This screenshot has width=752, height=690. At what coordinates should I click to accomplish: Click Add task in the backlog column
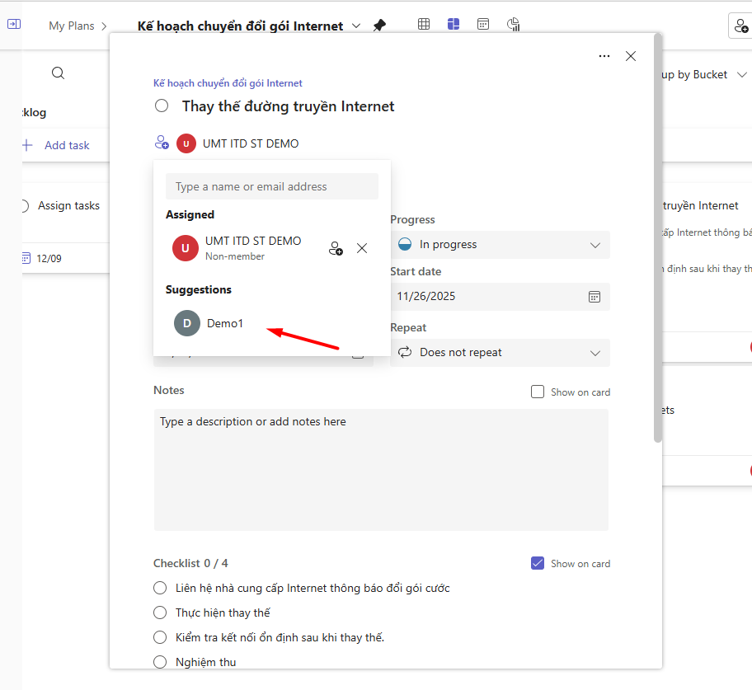click(66, 145)
